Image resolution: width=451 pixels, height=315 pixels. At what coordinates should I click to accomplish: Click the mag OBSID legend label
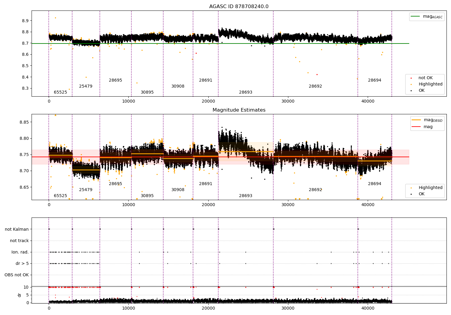point(433,120)
